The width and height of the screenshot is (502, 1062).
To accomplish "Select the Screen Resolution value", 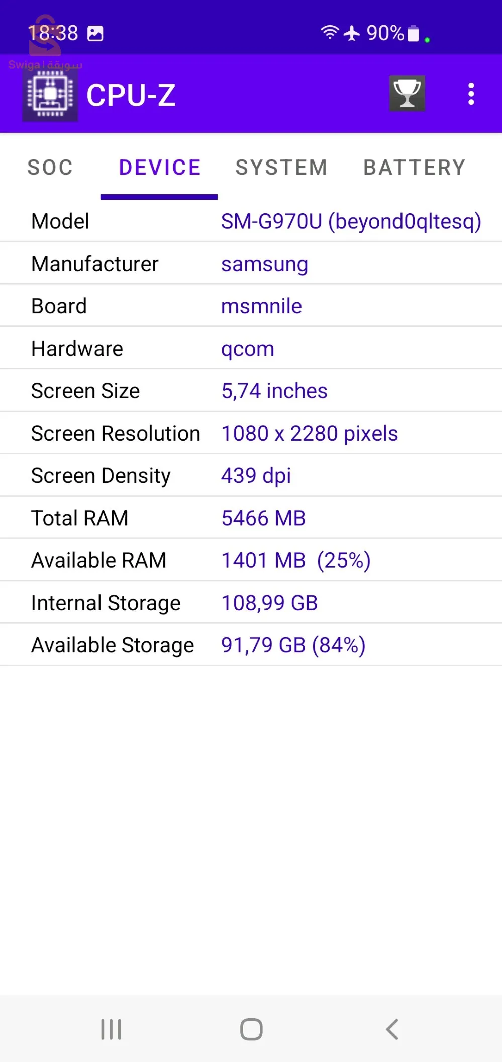I will pyautogui.click(x=310, y=433).
